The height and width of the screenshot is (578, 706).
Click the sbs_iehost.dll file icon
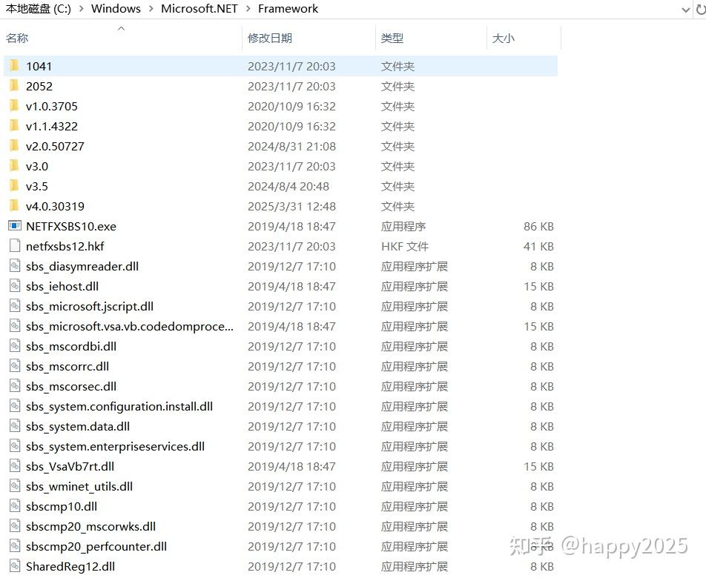(x=14, y=286)
